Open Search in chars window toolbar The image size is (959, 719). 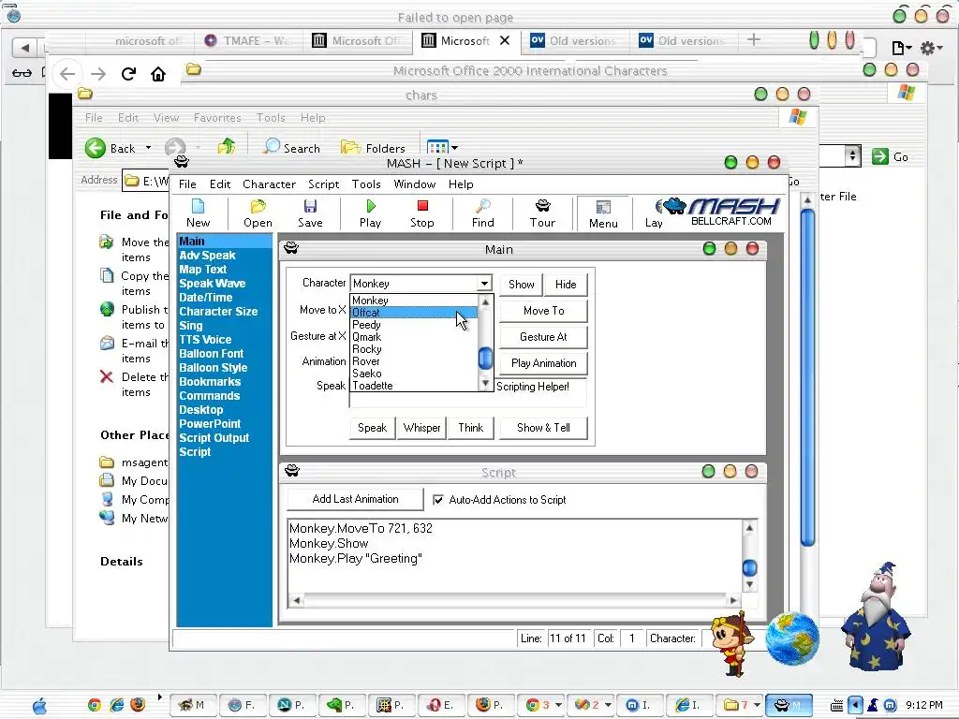292,147
